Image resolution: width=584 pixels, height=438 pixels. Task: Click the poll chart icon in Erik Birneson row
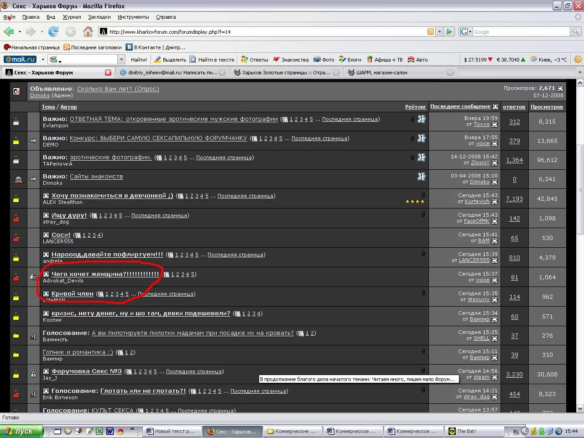(x=33, y=394)
